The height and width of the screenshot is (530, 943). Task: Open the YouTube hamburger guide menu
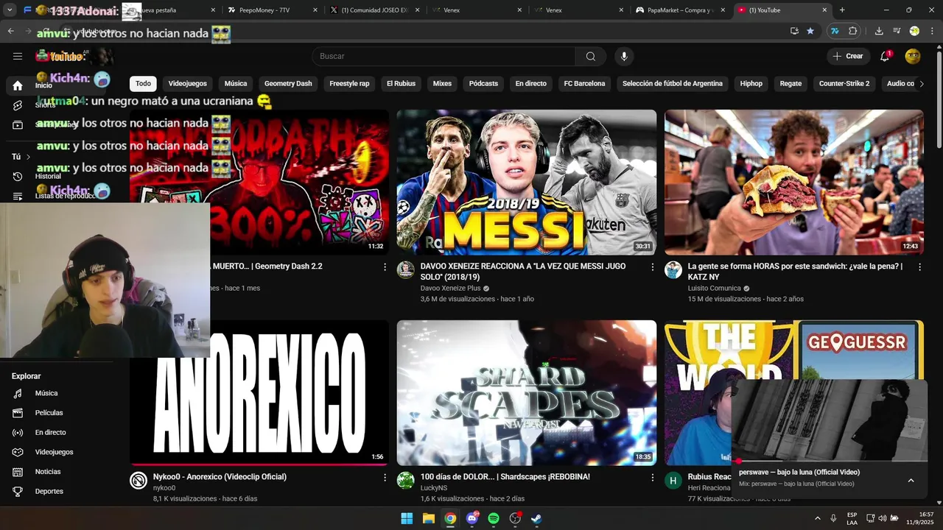18,56
